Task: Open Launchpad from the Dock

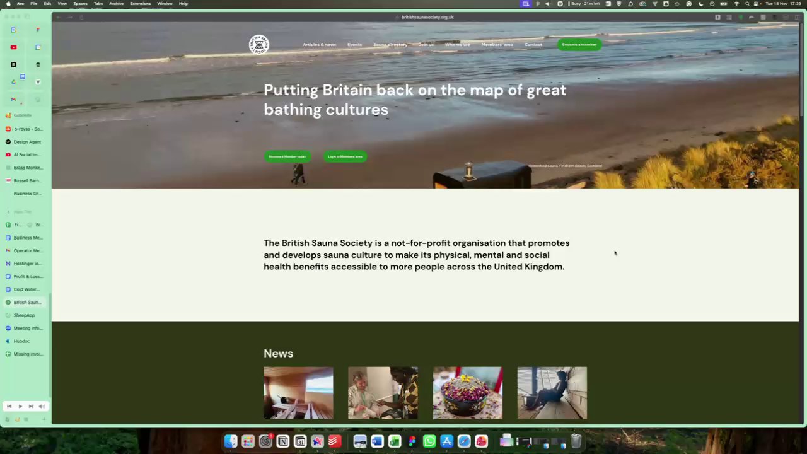Action: click(x=248, y=442)
